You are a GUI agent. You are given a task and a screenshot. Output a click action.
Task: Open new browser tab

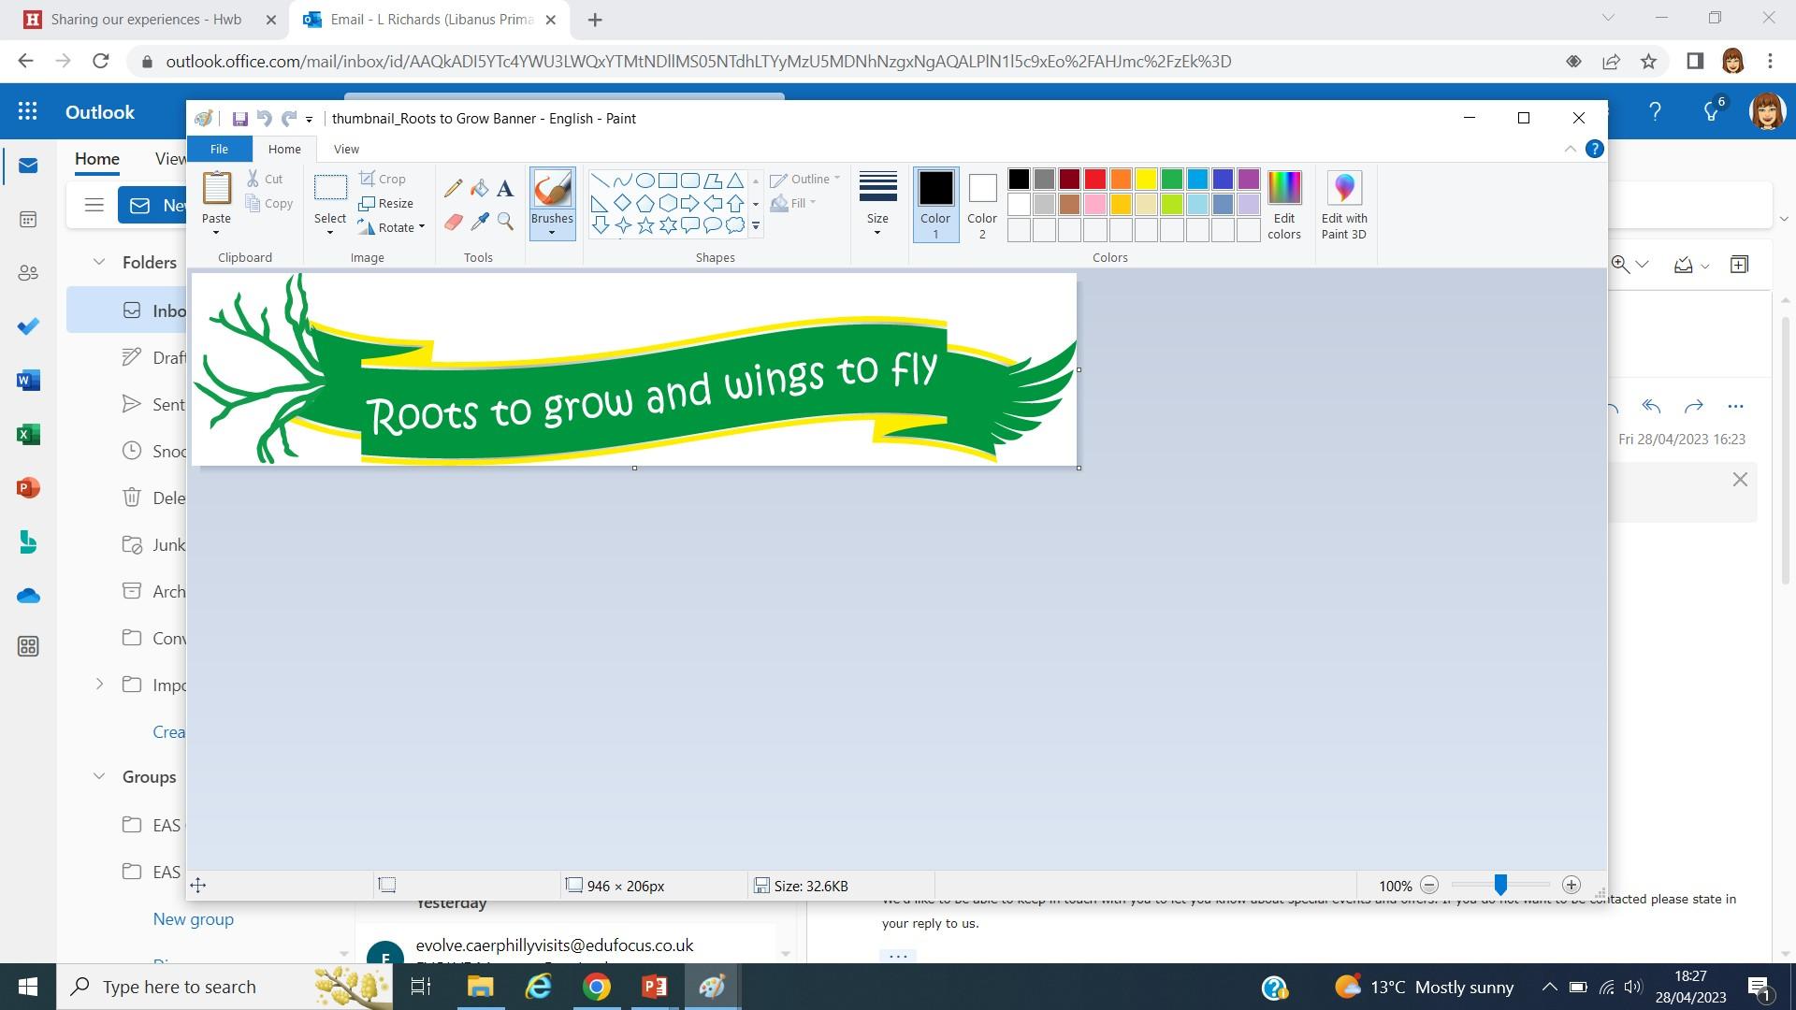coord(595,19)
